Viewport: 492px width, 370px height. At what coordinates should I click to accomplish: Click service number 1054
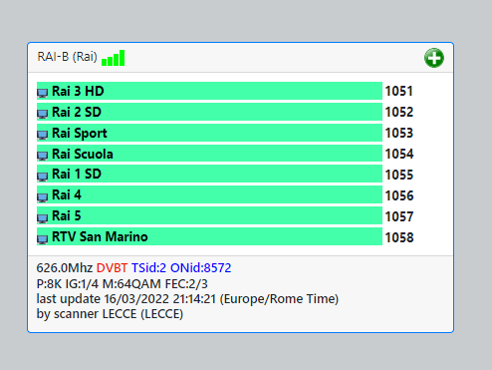(399, 154)
